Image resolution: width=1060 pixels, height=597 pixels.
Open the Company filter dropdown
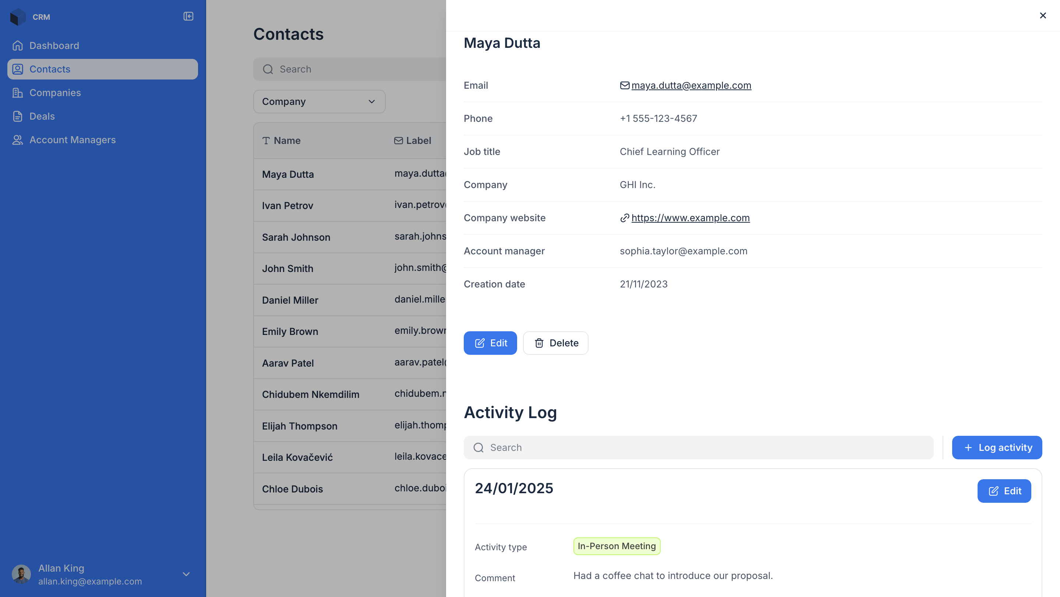click(x=319, y=102)
